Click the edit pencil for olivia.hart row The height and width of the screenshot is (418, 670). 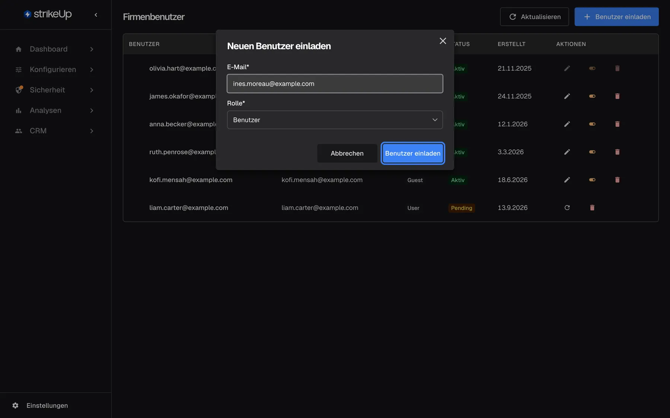click(567, 68)
